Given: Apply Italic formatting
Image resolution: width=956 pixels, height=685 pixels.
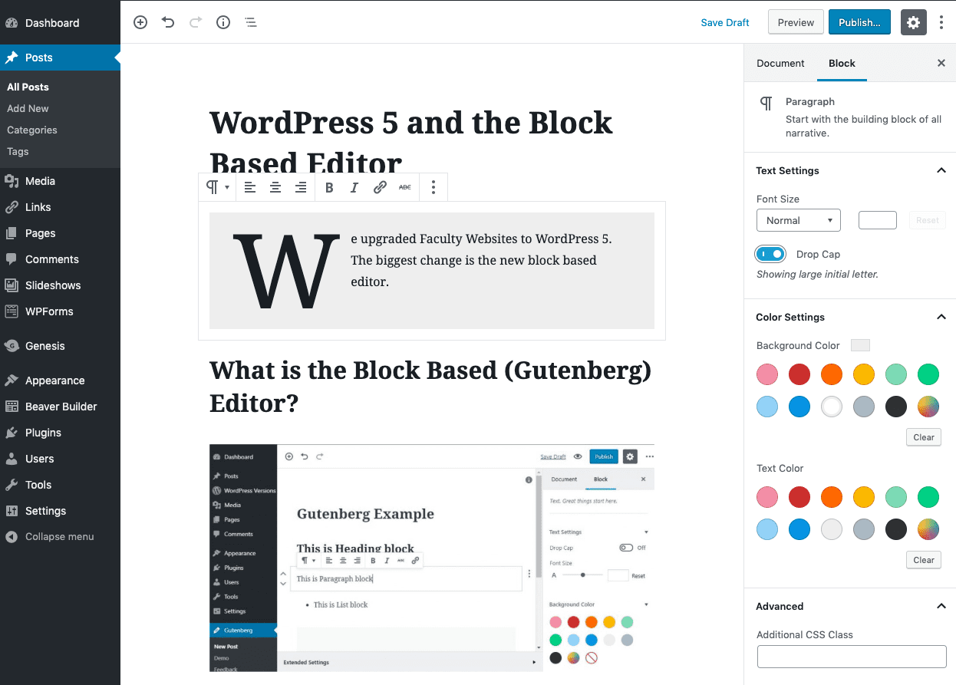Looking at the screenshot, I should click(354, 187).
